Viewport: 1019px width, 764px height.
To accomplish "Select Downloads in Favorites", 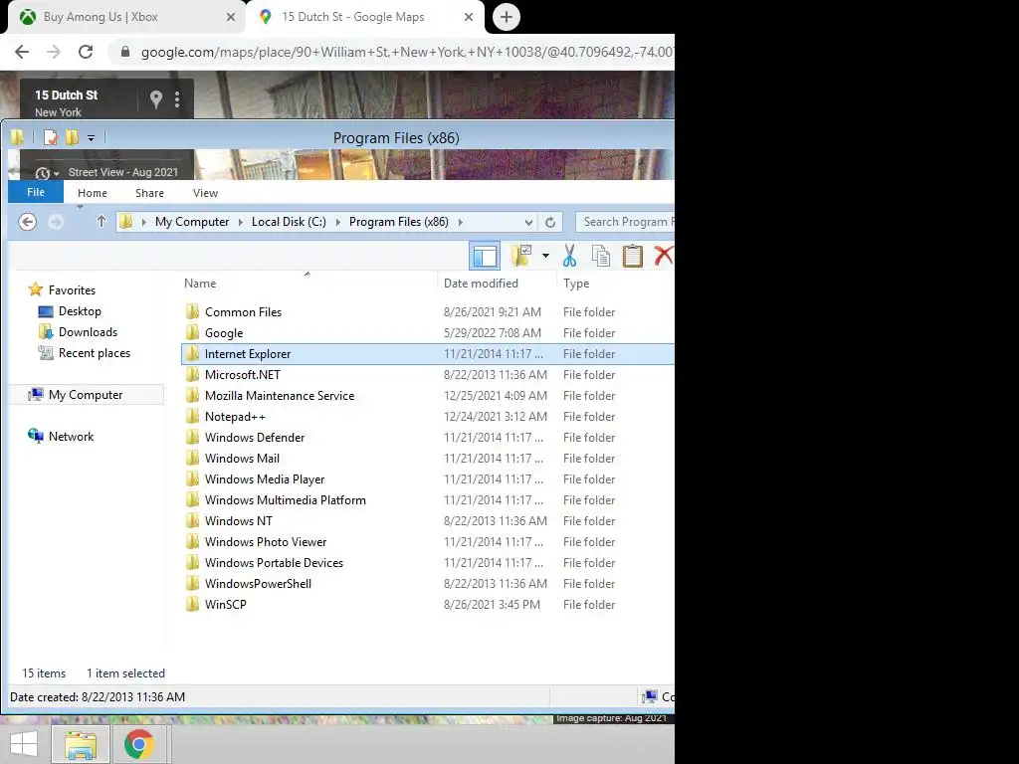I will click(x=78, y=332).
